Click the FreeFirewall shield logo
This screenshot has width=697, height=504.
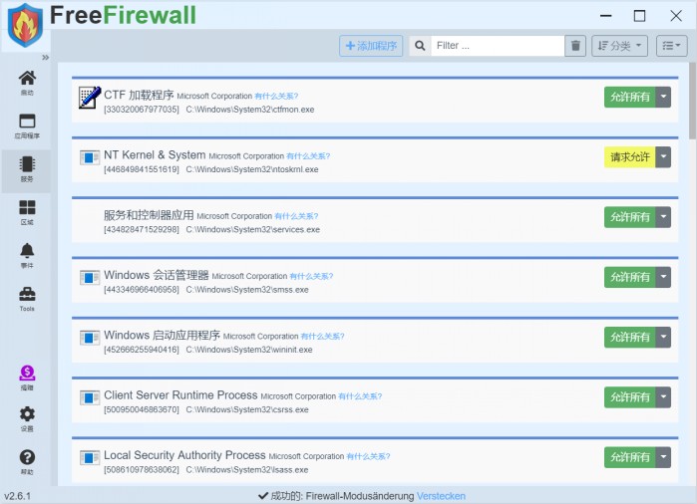pos(25,25)
